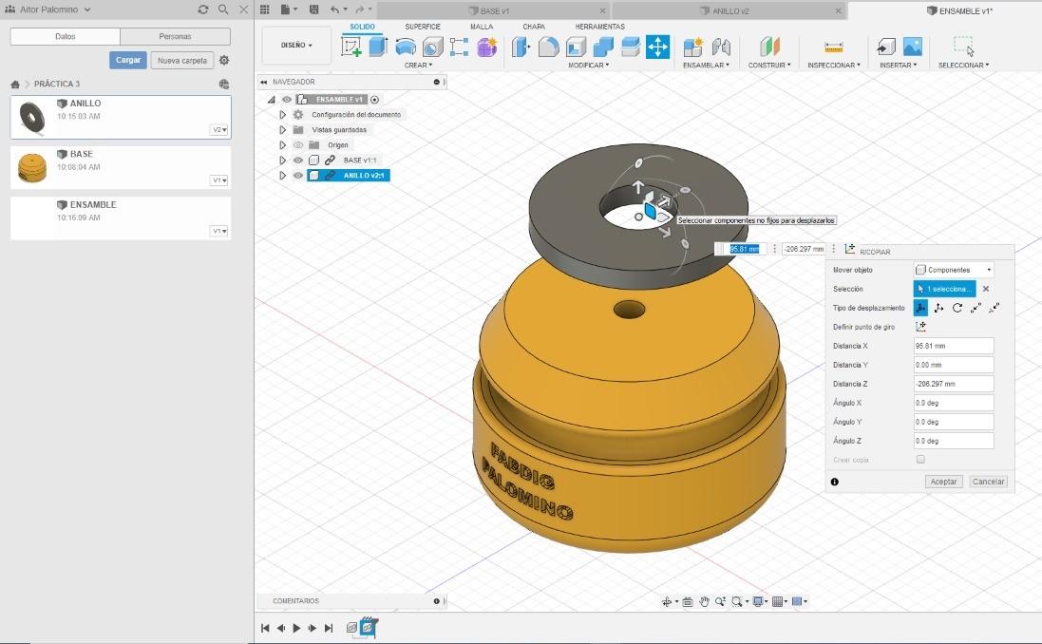The height and width of the screenshot is (644, 1042).
Task: Click the Cargar upload button
Action: pyautogui.click(x=128, y=60)
